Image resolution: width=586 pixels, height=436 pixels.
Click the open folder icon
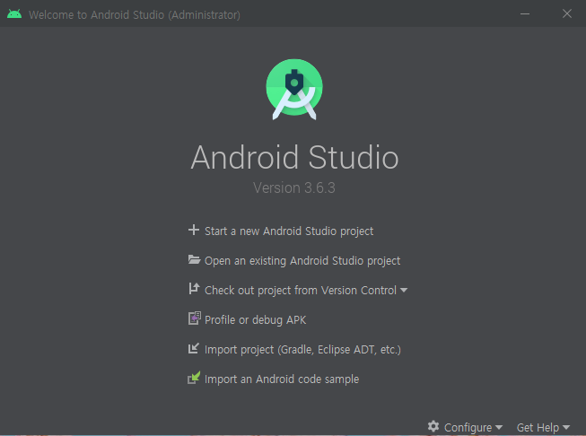194,259
